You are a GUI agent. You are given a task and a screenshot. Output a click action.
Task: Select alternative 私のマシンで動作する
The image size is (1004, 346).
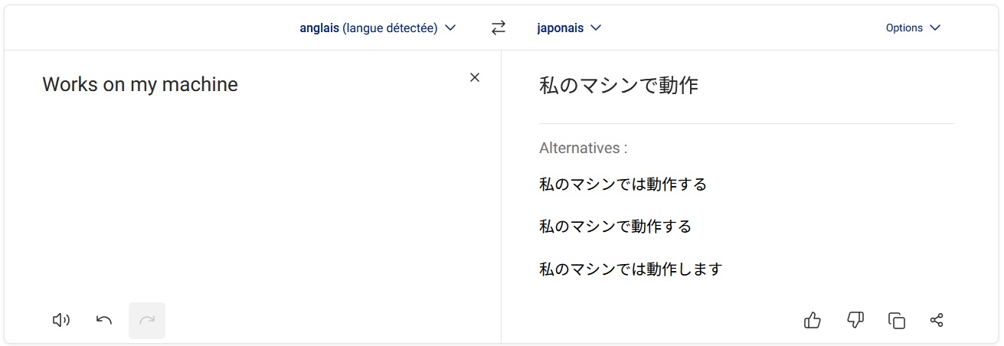[x=616, y=227]
